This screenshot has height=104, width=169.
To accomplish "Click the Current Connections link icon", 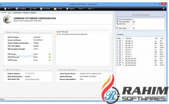I will pyautogui.click(x=117, y=19).
